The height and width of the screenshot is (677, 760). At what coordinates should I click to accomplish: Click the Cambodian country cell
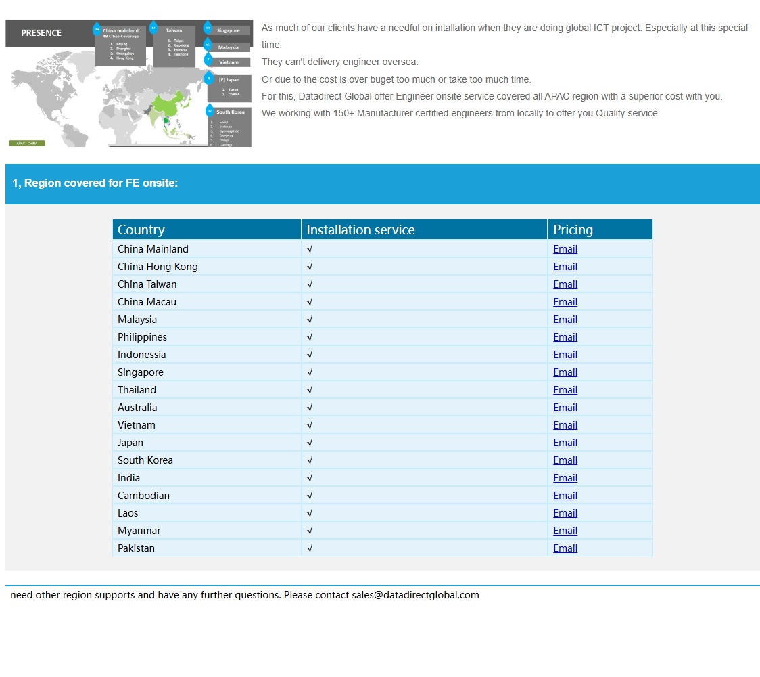coord(207,495)
